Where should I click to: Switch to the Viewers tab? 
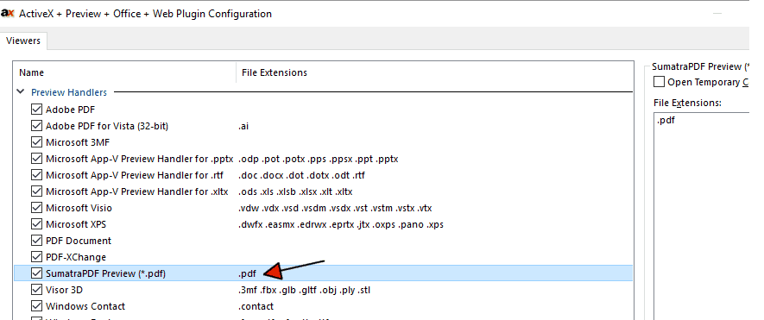23,41
